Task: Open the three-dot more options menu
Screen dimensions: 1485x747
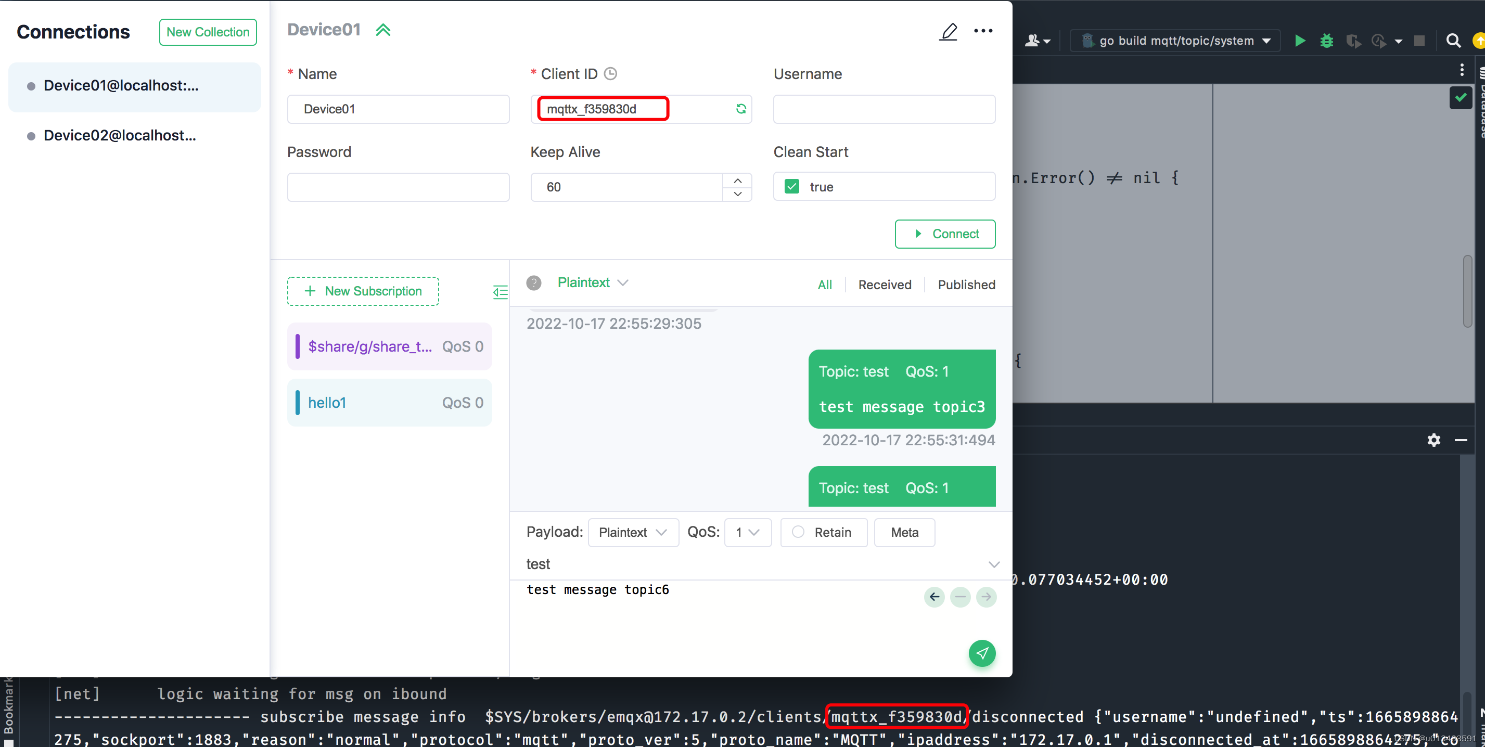Action: [x=983, y=31]
